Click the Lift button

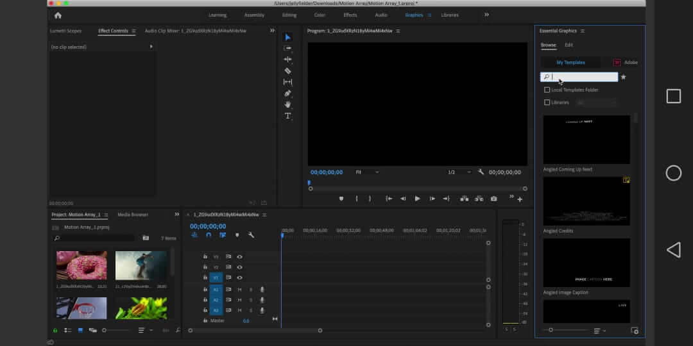464,199
